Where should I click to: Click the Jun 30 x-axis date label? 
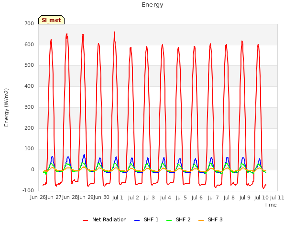[101, 198]
